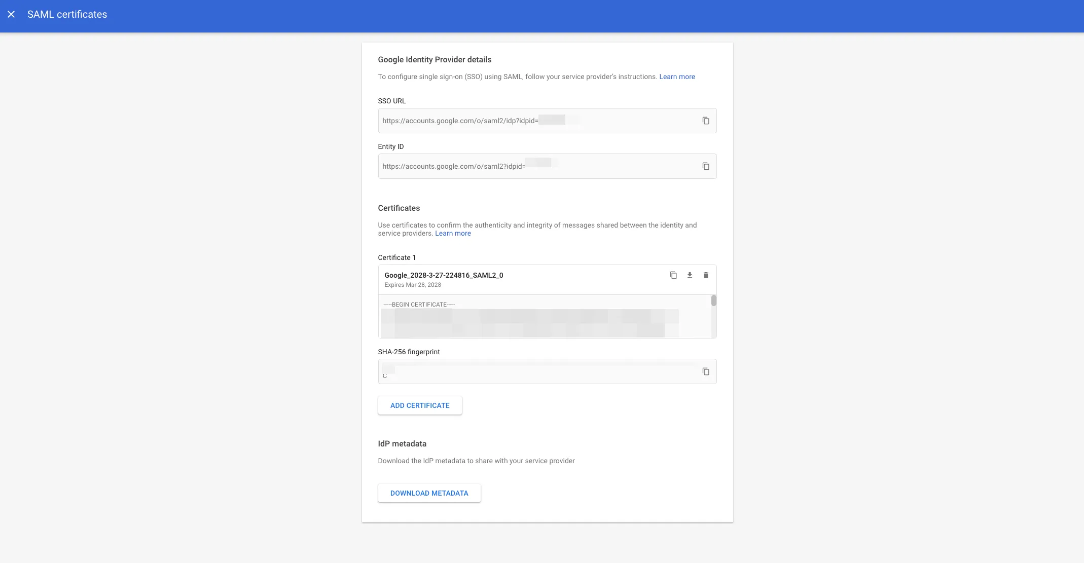Image resolution: width=1084 pixels, height=563 pixels.
Task: Click the DOWNLOAD METADATA button
Action: point(429,493)
